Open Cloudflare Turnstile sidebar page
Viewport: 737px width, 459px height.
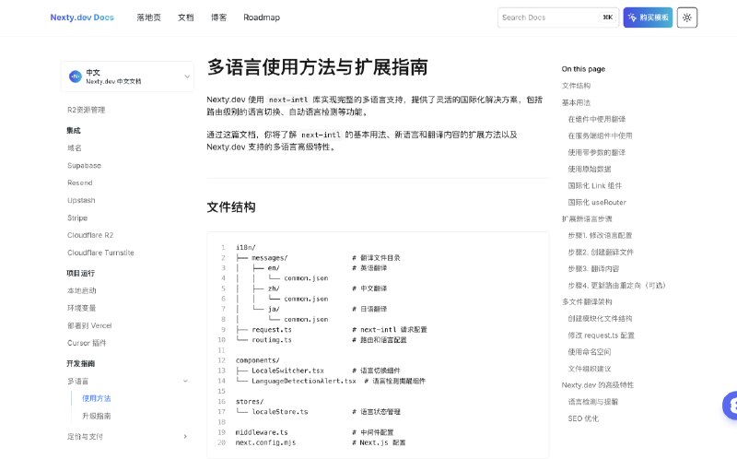pyautogui.click(x=100, y=253)
